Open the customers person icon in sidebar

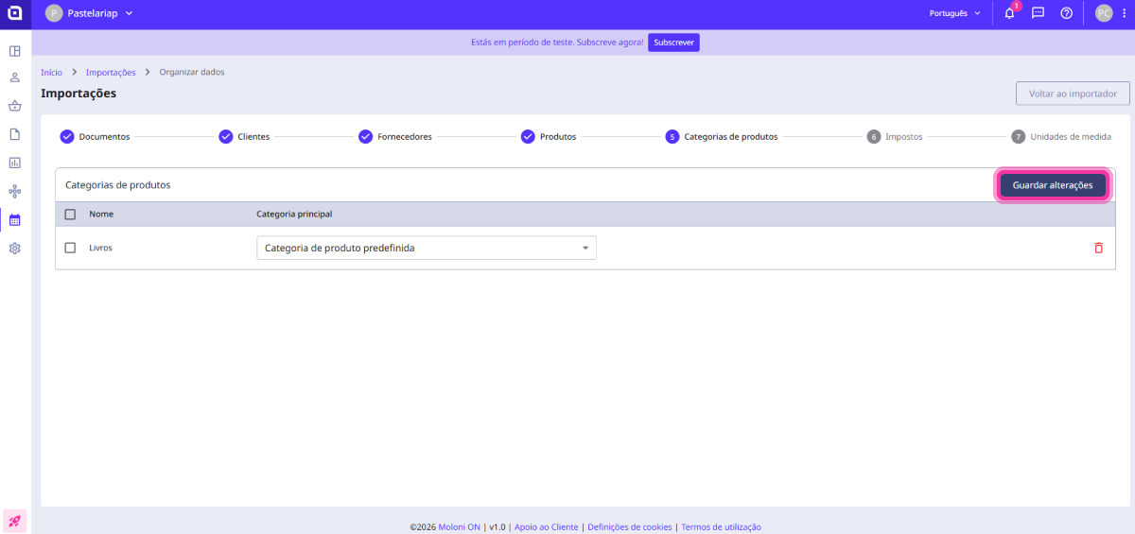(15, 78)
